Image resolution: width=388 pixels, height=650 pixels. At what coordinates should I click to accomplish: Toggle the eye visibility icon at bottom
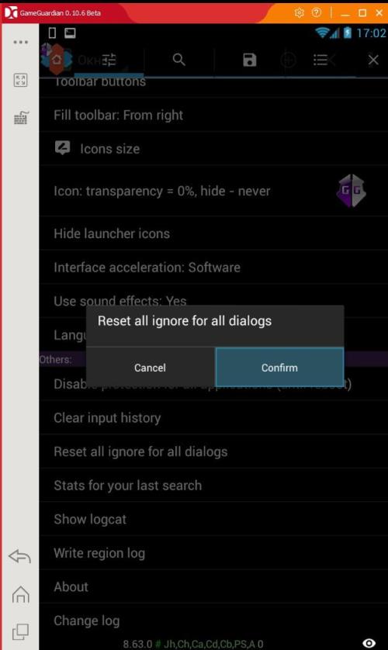point(369,643)
